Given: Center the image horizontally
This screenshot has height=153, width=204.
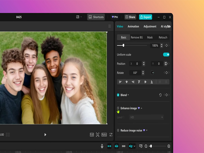Looking at the screenshot, I should click(x=126, y=82).
